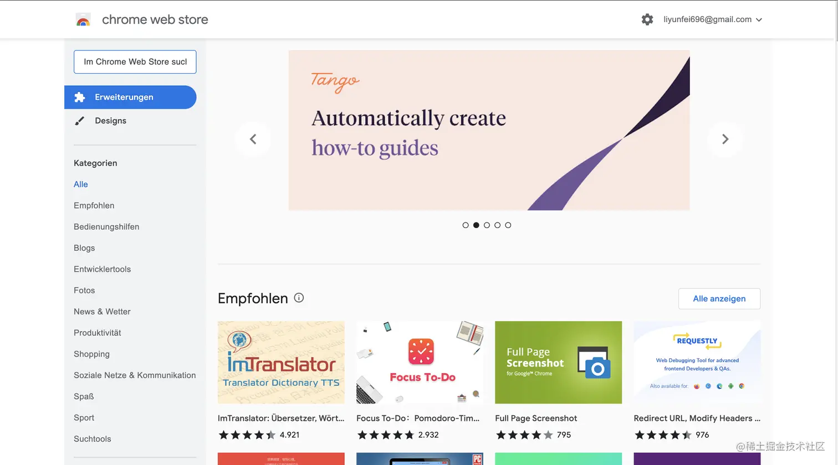Jump to fourth carousel slide dot
The width and height of the screenshot is (838, 465).
point(497,225)
